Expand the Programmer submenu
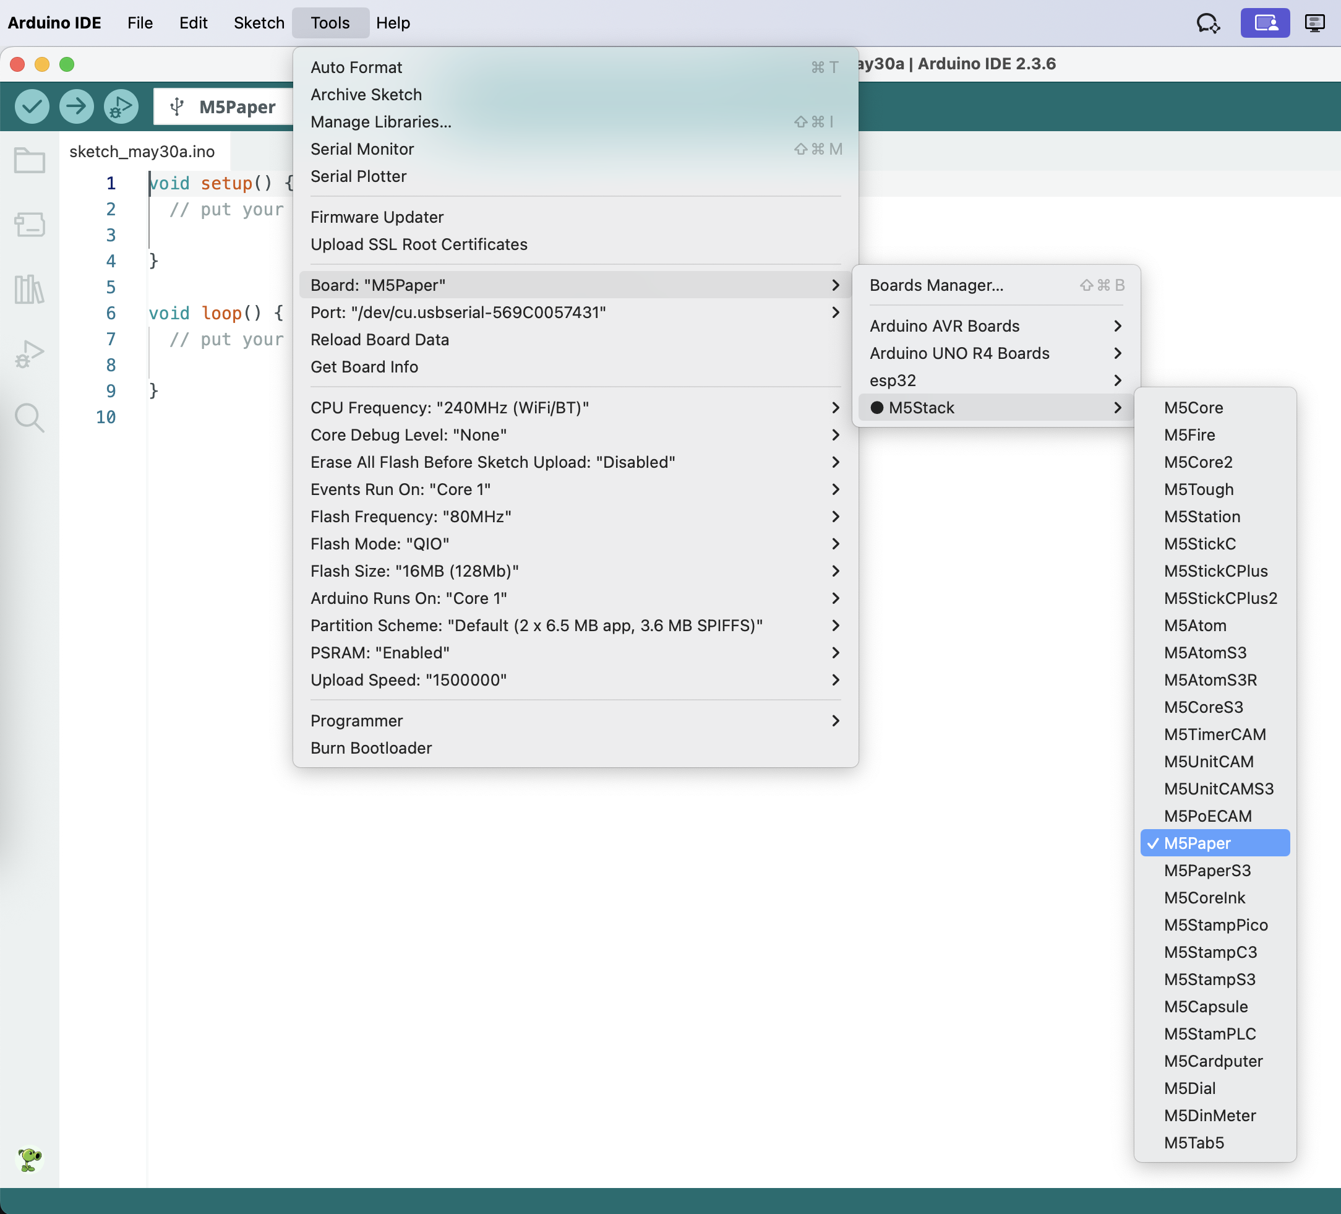This screenshot has height=1214, width=1341. coord(575,720)
